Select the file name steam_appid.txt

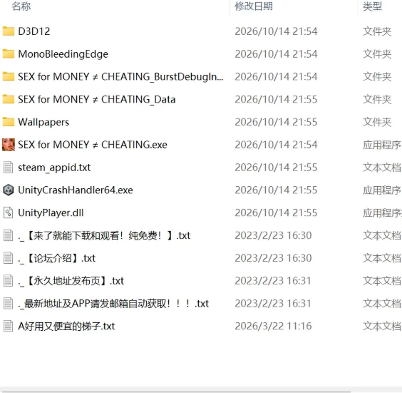point(54,167)
